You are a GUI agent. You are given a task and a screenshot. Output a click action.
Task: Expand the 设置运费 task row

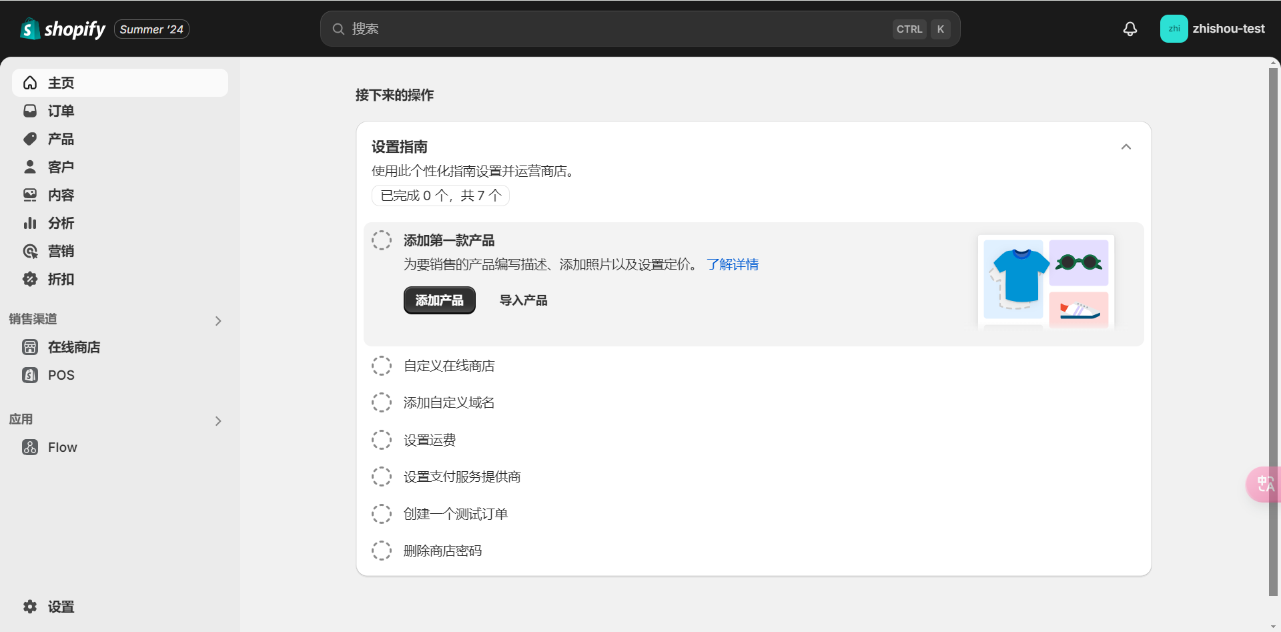pos(754,440)
